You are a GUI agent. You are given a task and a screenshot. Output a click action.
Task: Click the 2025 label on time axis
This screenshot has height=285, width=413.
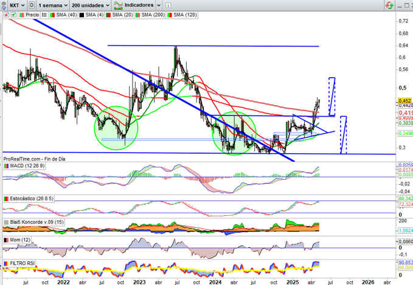[293, 282]
